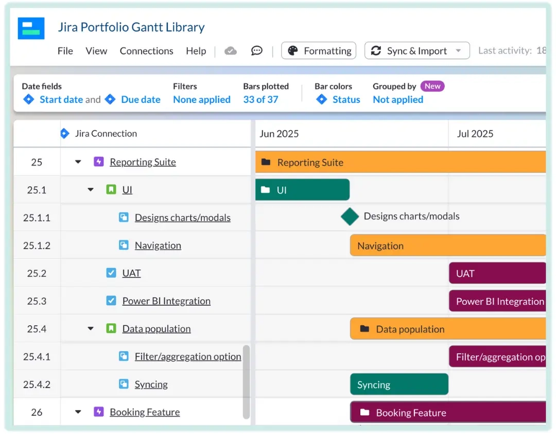Click the checkbox icon beside Power BI Integration
This screenshot has height=434, width=556.
click(x=111, y=301)
